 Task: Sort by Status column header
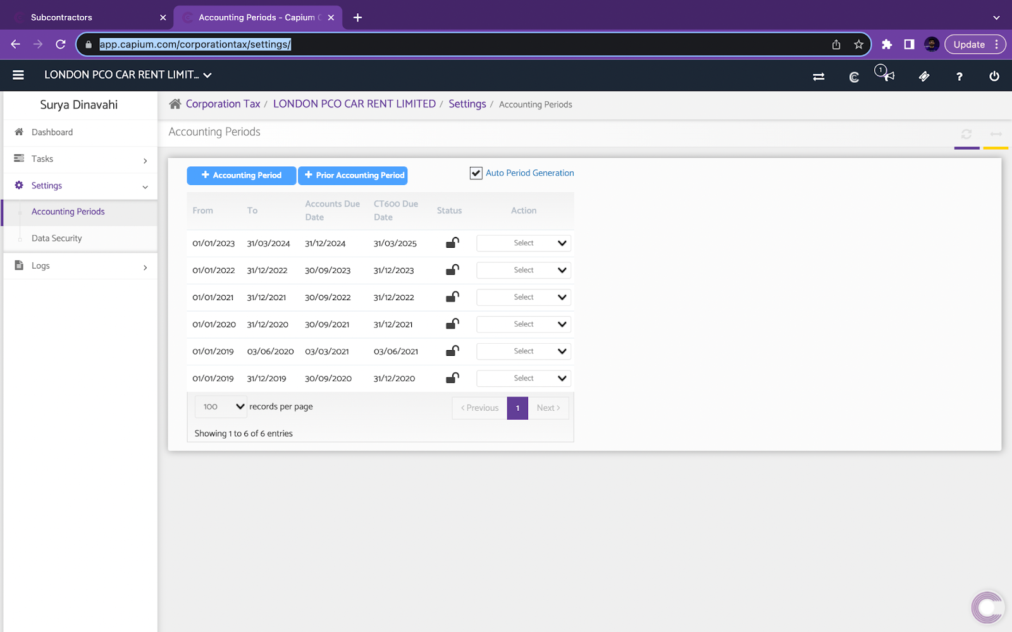(x=449, y=211)
